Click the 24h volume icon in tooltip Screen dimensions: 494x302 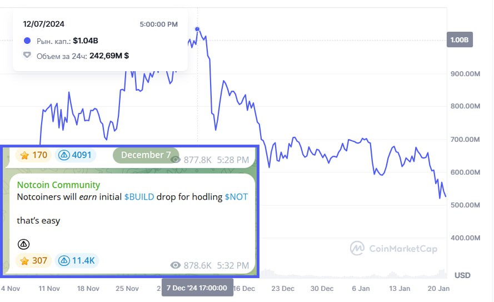click(x=27, y=55)
